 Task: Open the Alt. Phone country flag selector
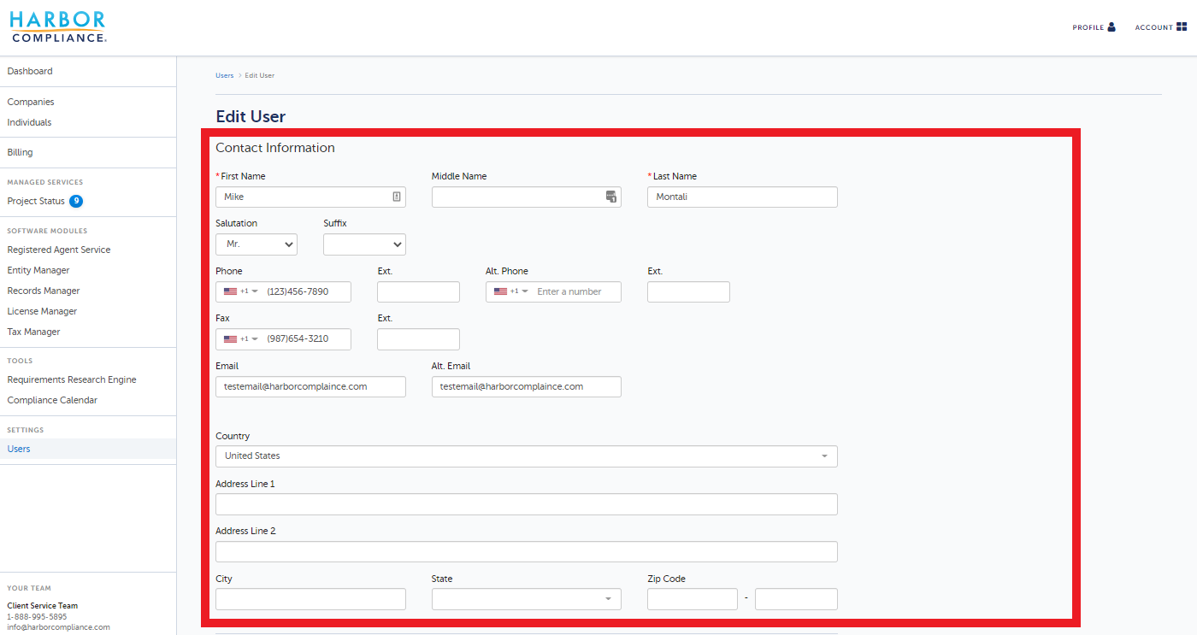(510, 291)
